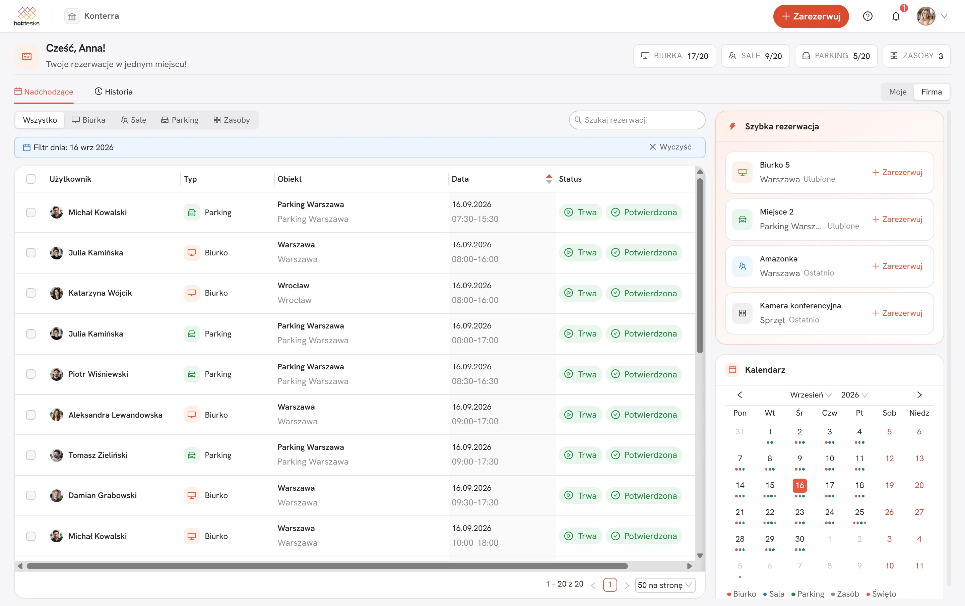Viewport: 965px width, 606px height.
Task: Filter list by Sale tab
Action: pyautogui.click(x=133, y=120)
